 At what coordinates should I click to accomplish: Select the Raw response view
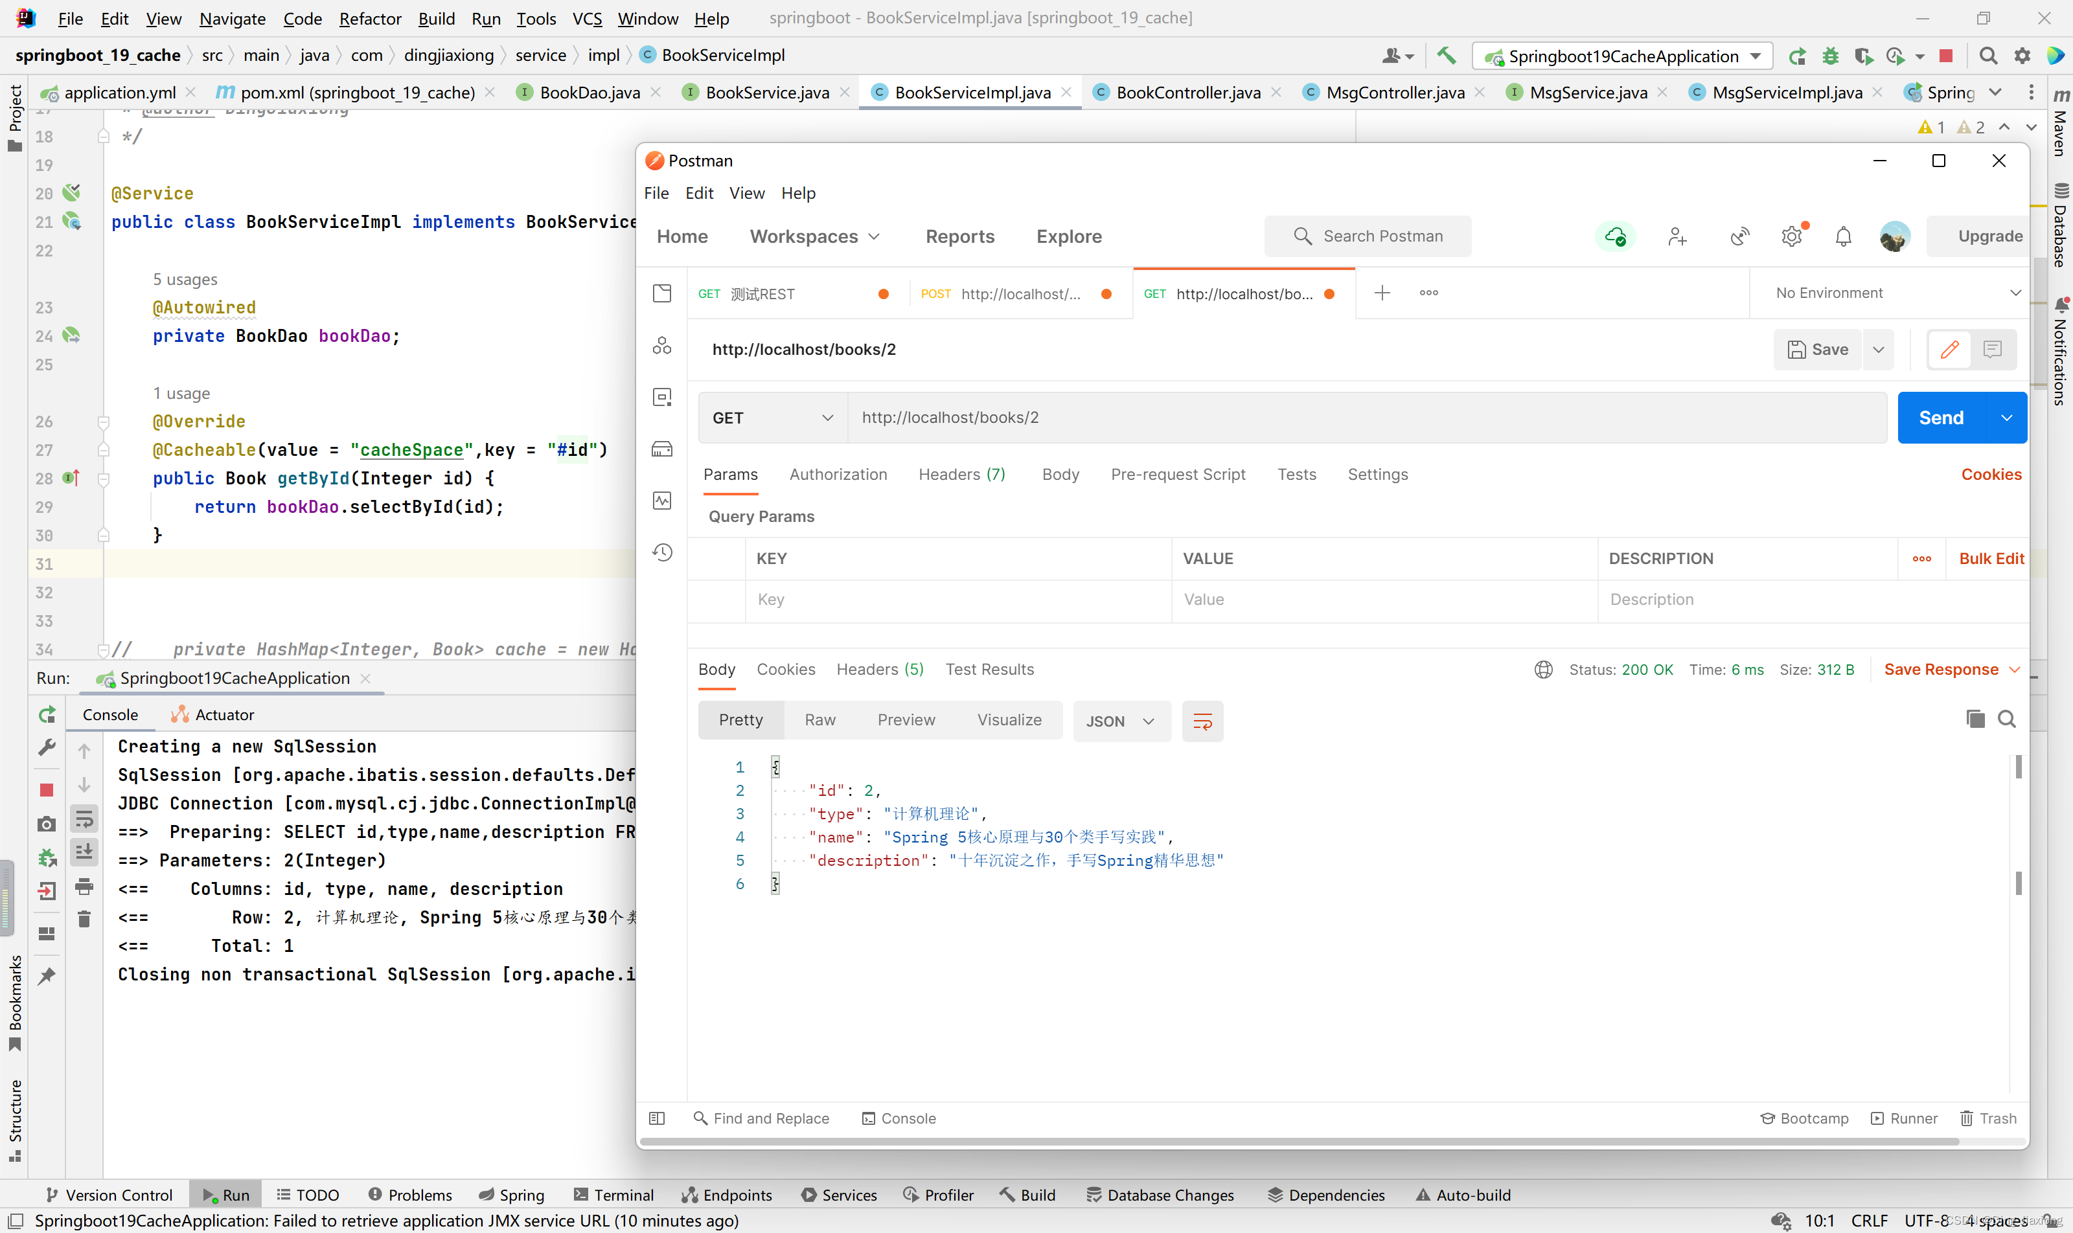coord(819,720)
